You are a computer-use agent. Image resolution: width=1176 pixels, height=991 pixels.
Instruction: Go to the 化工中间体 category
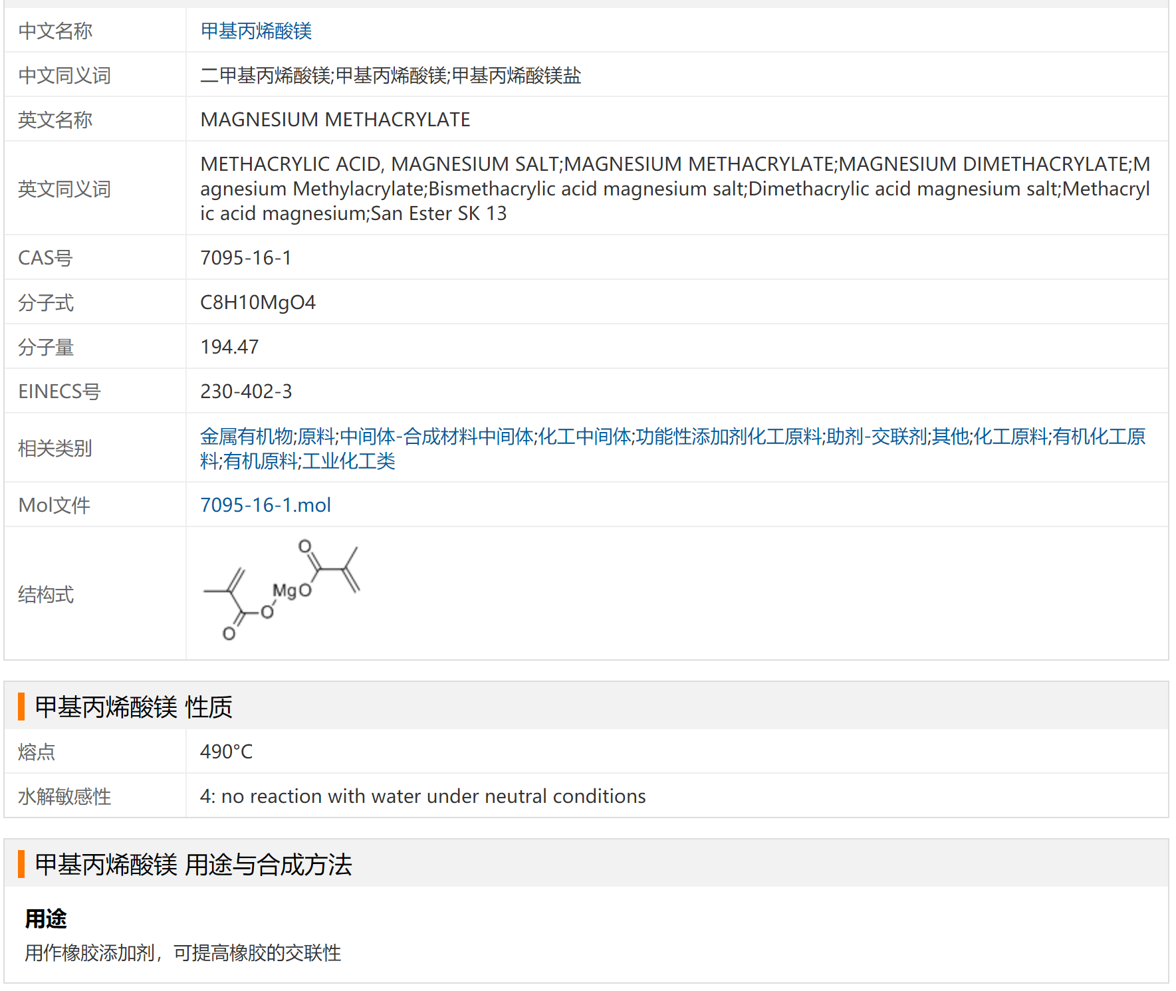(584, 437)
